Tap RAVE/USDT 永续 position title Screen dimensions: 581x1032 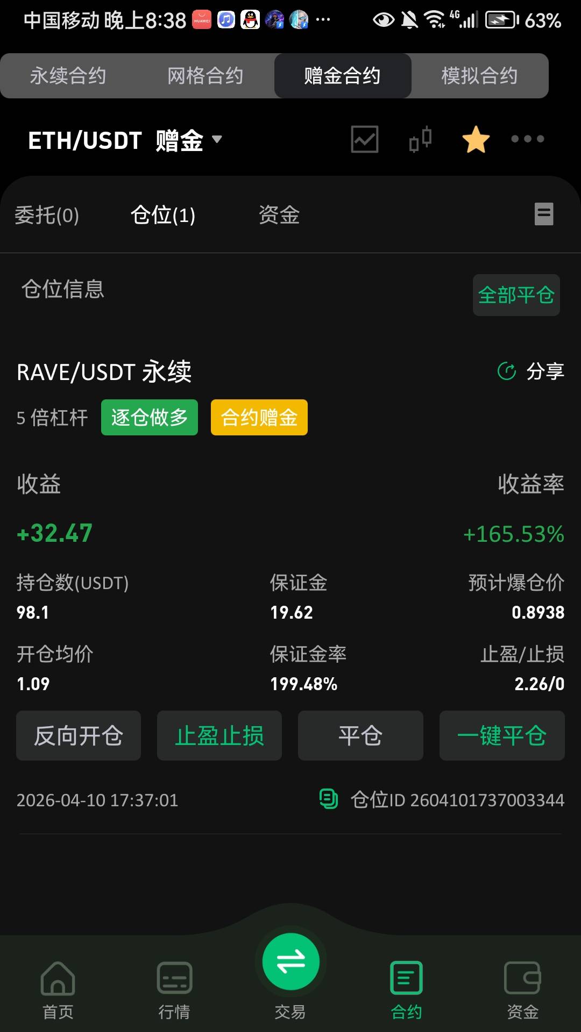click(x=104, y=371)
